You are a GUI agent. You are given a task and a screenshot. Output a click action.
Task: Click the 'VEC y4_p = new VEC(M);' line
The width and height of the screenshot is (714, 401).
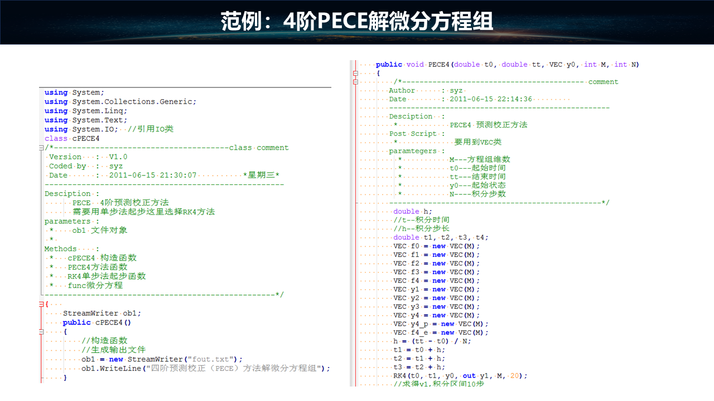(441, 324)
